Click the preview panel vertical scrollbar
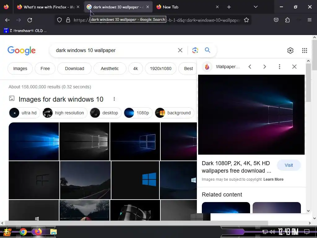The image size is (317, 238). point(308,83)
